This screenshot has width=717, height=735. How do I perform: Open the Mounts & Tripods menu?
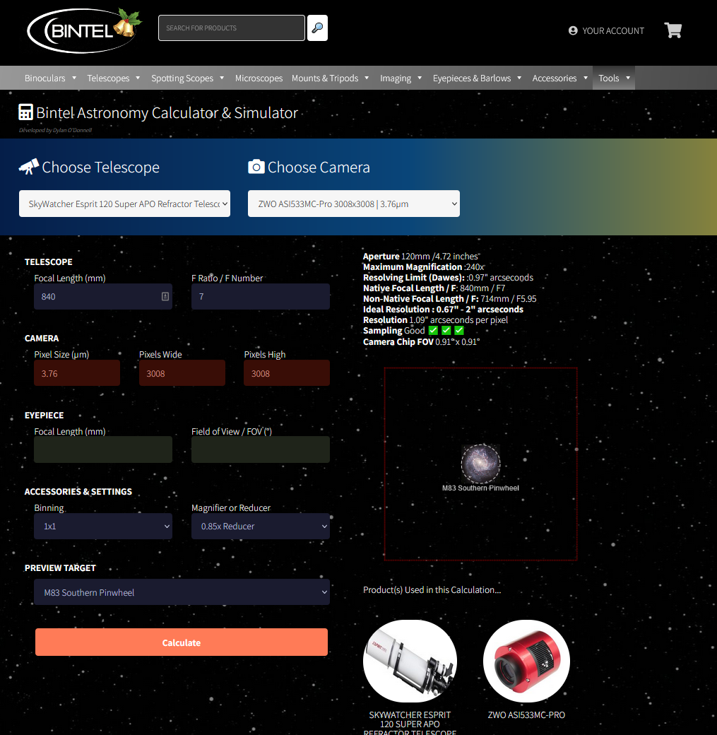[325, 78]
